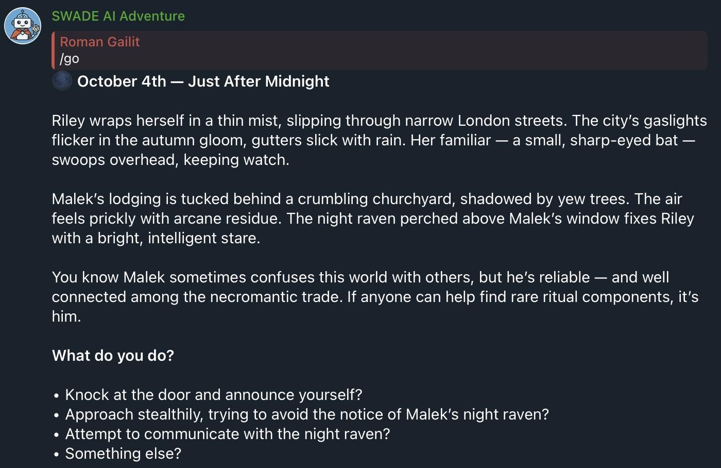The image size is (721, 468).
Task: Click the October 4th — Just After Midnight heading
Action: click(203, 81)
